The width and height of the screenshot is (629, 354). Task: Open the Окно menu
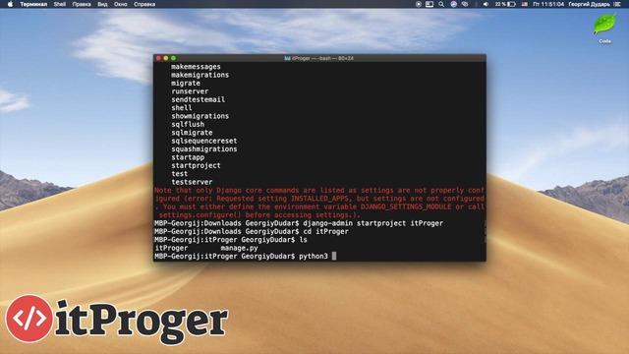click(120, 4)
